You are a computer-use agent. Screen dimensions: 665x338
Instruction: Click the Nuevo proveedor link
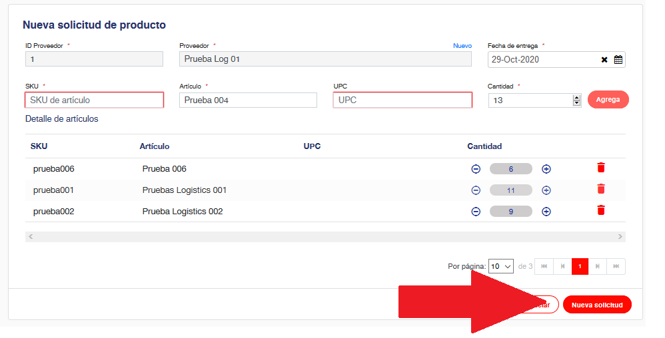[x=462, y=46]
